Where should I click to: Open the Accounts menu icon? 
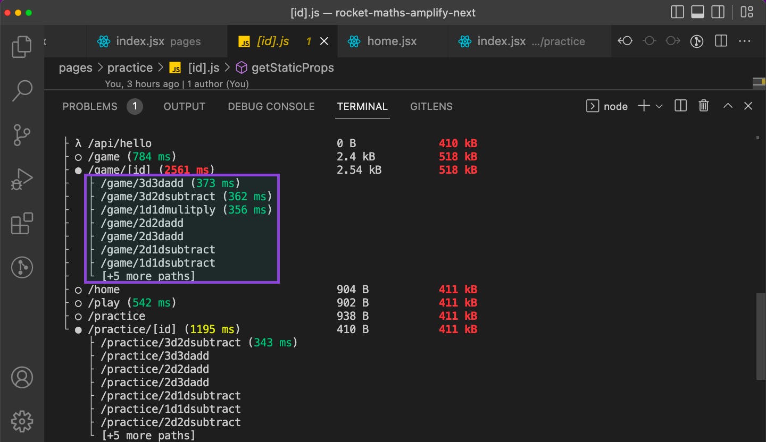tap(22, 378)
